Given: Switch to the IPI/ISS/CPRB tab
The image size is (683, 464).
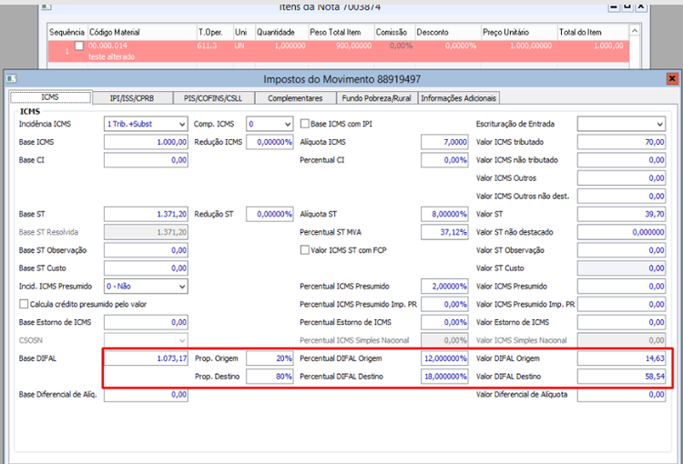Looking at the screenshot, I should [x=132, y=98].
